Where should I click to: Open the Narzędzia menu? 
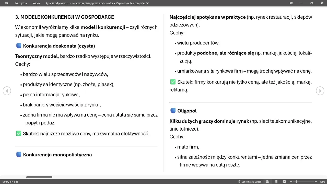(x=21, y=3)
